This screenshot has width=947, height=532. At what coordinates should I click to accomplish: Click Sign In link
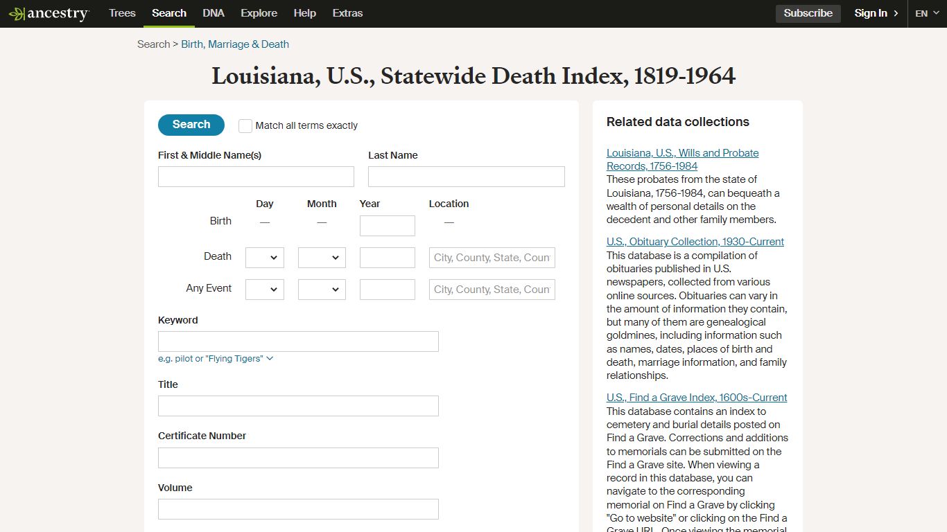(876, 13)
